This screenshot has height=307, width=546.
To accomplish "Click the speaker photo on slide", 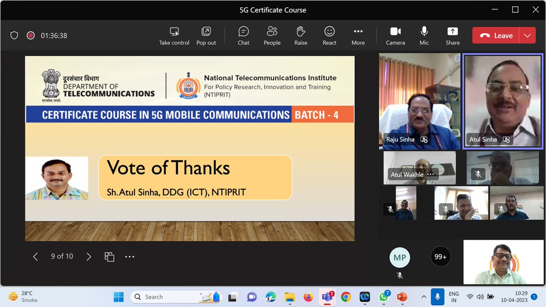I will pyautogui.click(x=57, y=178).
